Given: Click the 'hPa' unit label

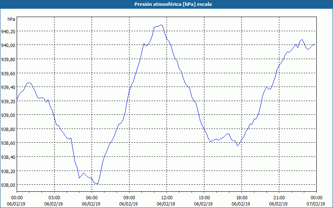Looking at the screenshot, I should coord(11,19).
